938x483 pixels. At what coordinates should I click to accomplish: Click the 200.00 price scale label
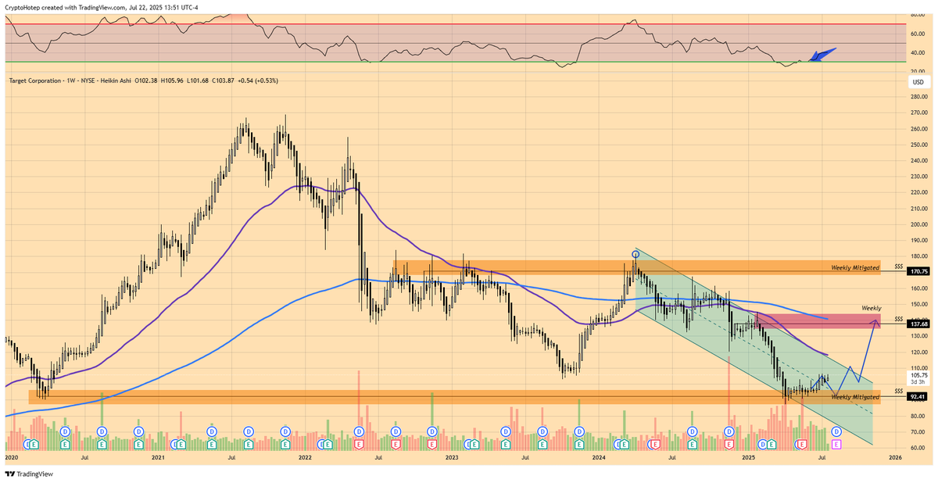click(x=919, y=224)
